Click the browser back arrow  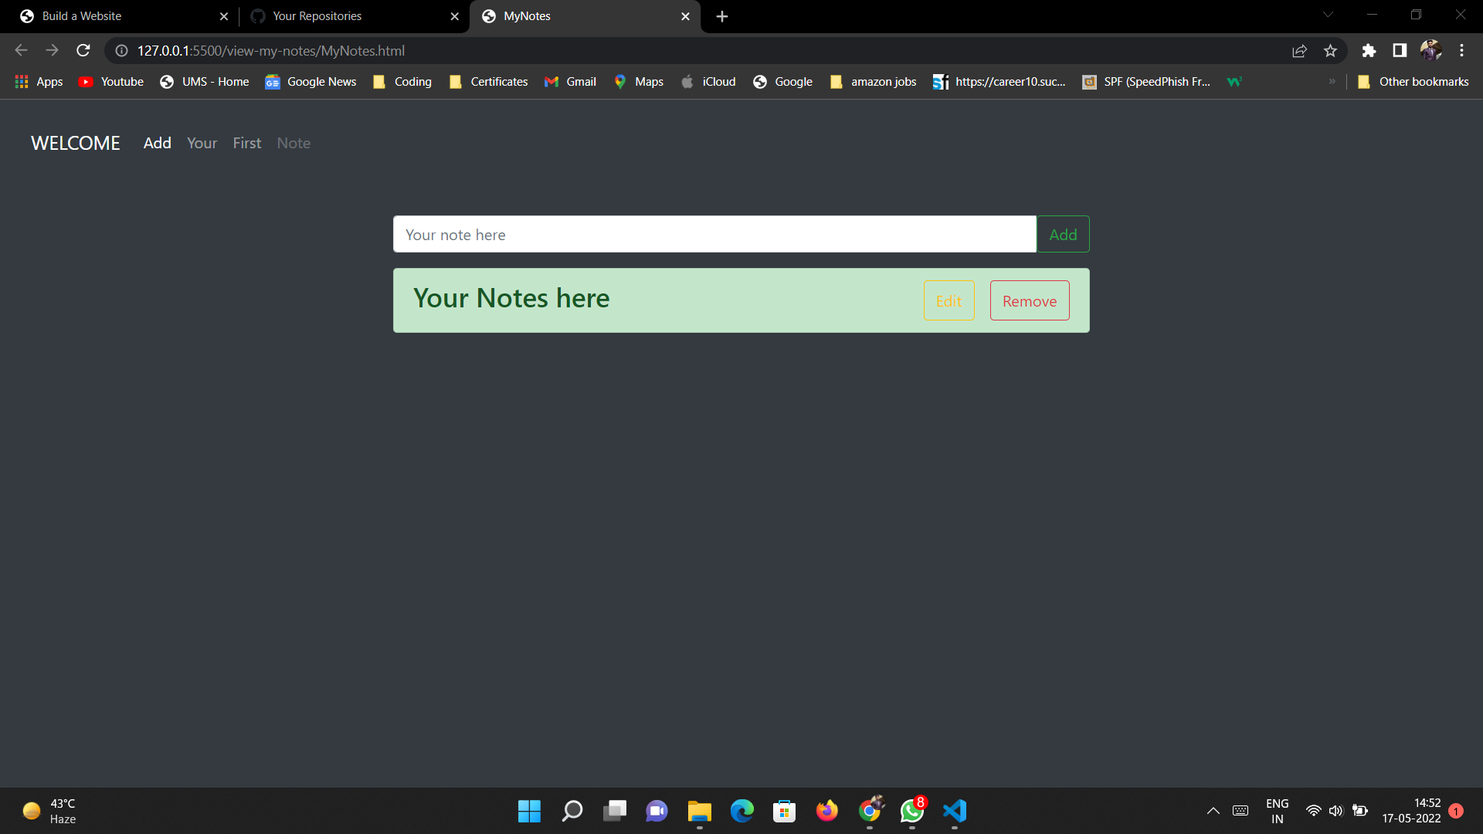(21, 50)
